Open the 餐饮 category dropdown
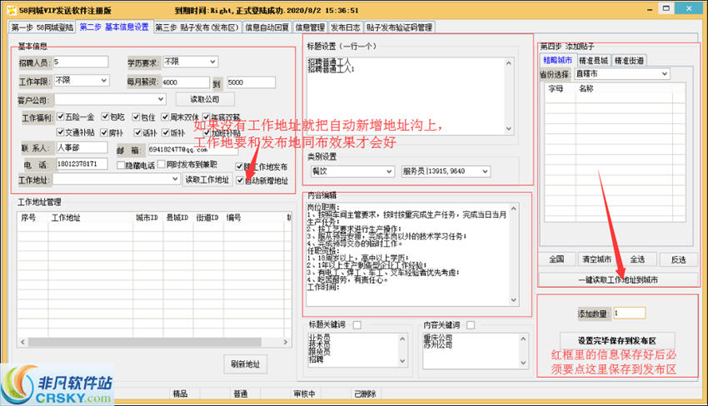 (x=352, y=171)
